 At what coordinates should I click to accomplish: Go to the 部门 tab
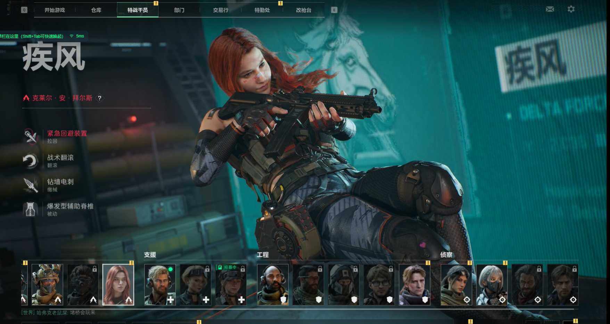point(179,10)
